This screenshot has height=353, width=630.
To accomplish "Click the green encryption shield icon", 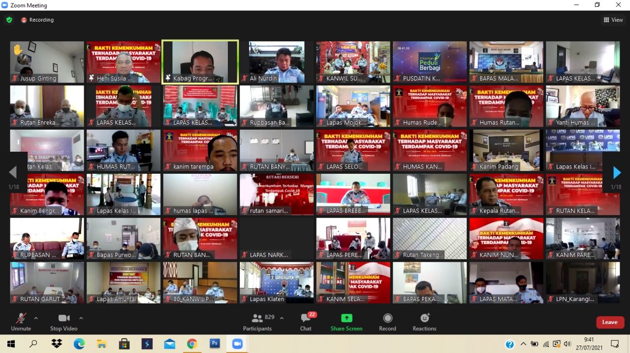I will [x=9, y=20].
